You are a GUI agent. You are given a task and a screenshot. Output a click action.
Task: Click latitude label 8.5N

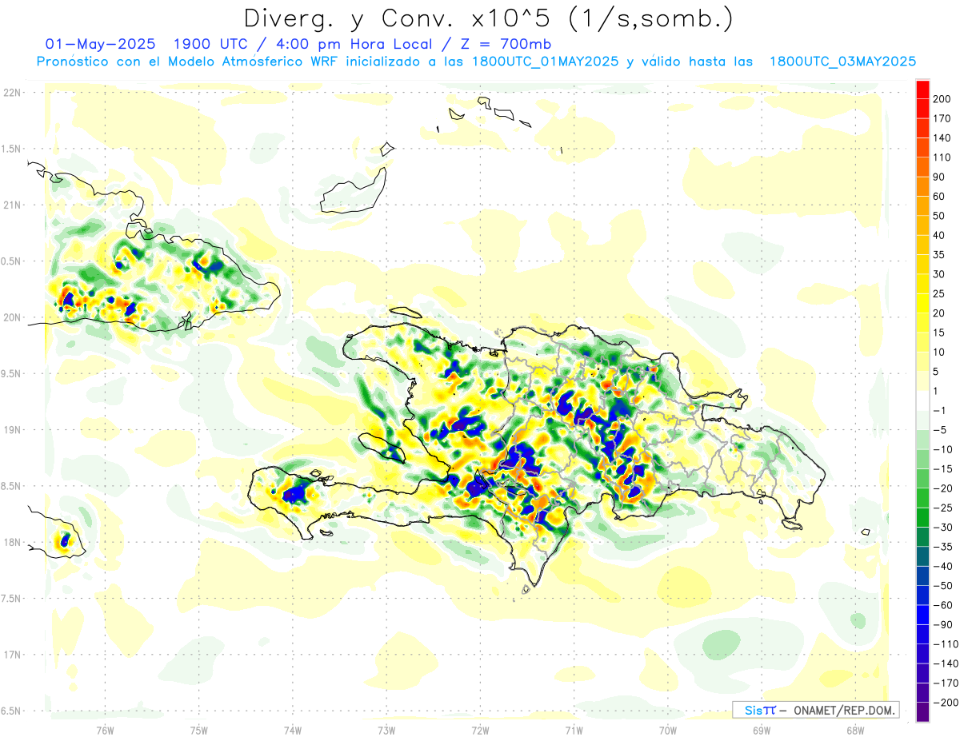12,486
